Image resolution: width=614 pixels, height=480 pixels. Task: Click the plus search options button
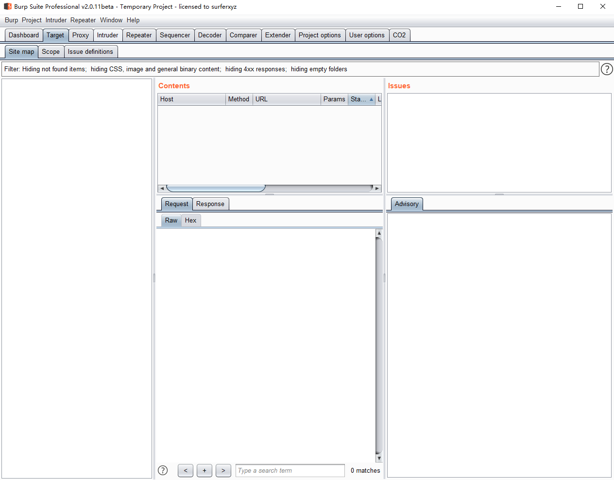(x=205, y=470)
